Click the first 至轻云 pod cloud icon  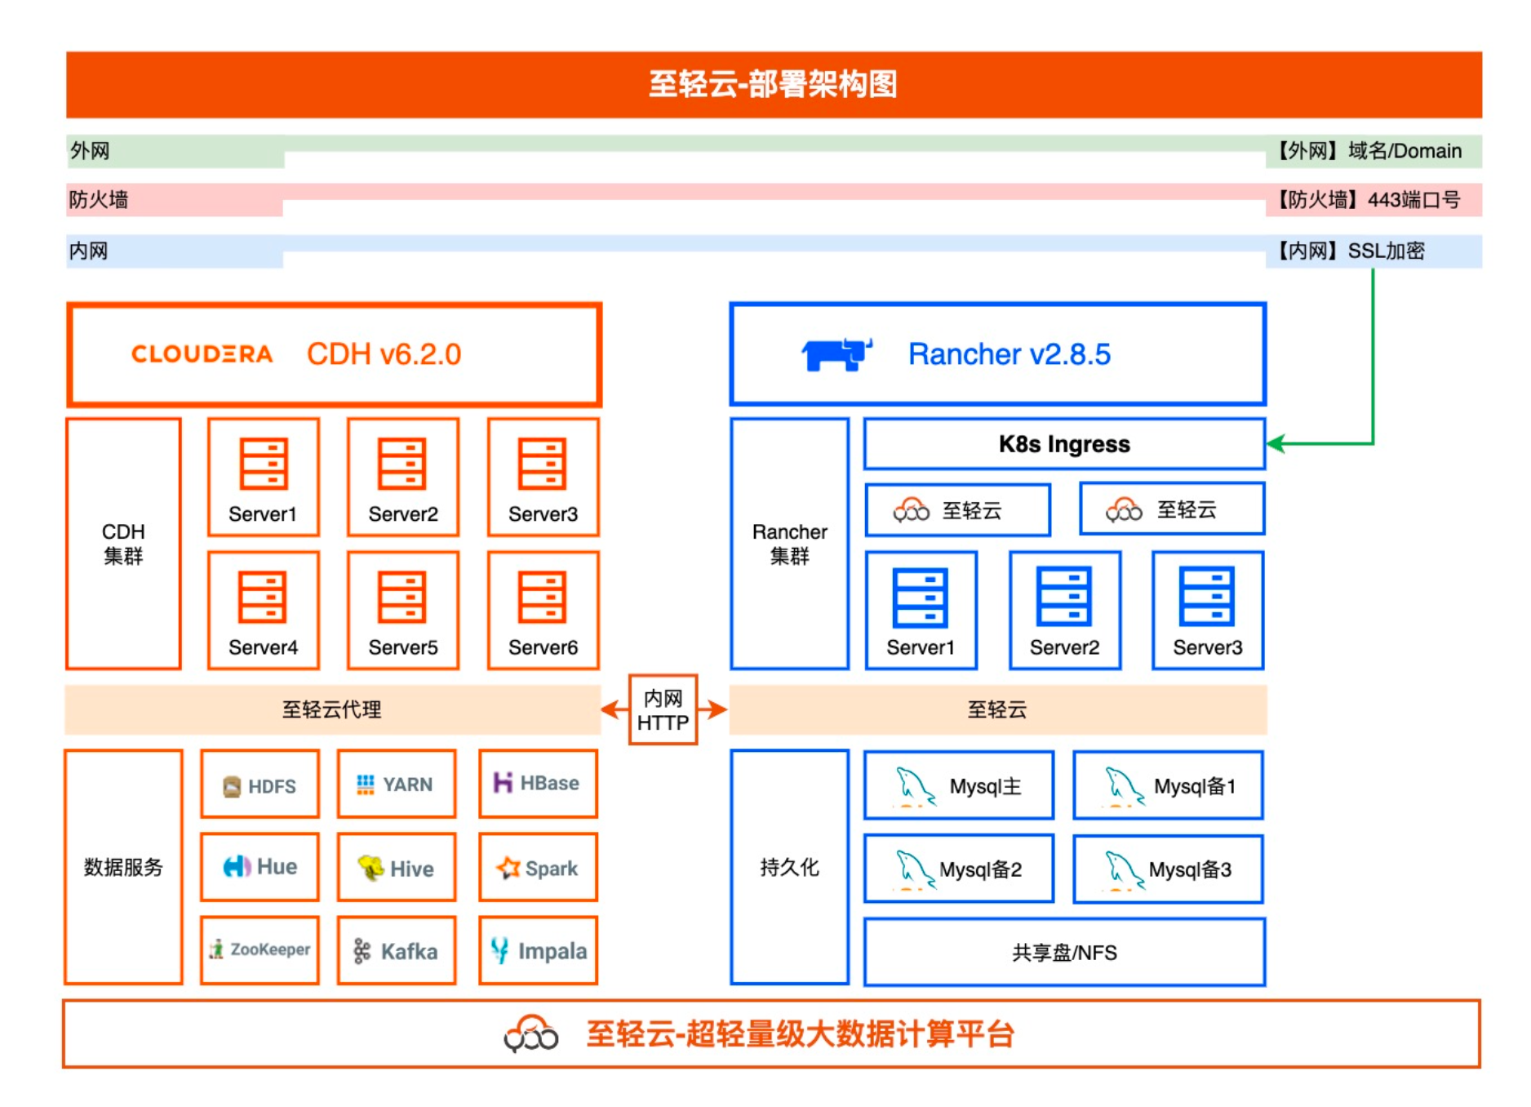tap(911, 510)
